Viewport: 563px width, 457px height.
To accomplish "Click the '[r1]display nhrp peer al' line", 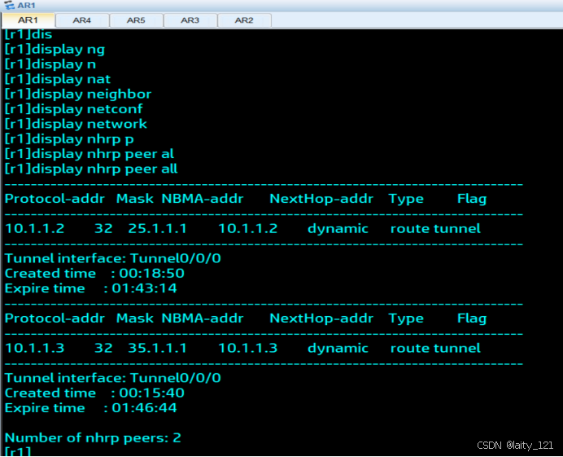I will [x=89, y=154].
